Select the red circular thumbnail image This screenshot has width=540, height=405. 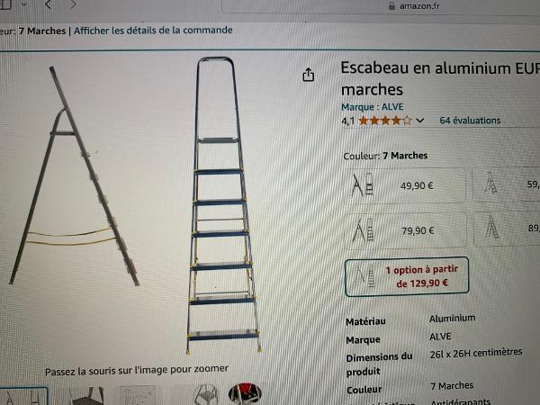click(x=245, y=393)
